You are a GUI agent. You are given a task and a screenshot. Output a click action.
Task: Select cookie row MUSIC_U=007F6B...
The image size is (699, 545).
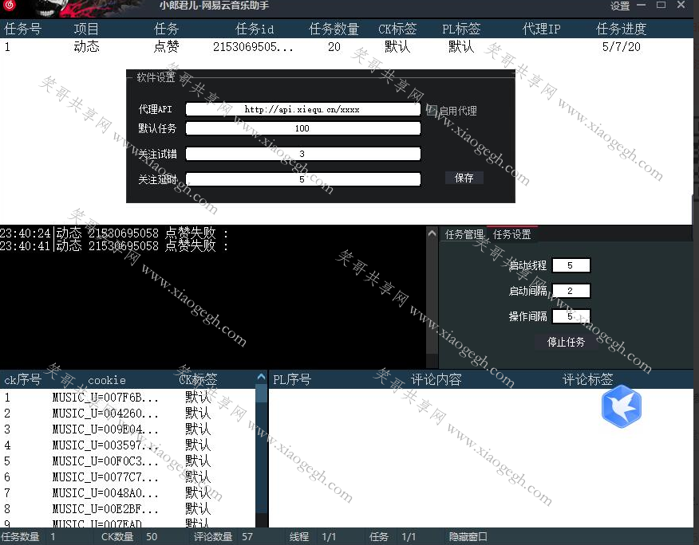(x=128, y=397)
